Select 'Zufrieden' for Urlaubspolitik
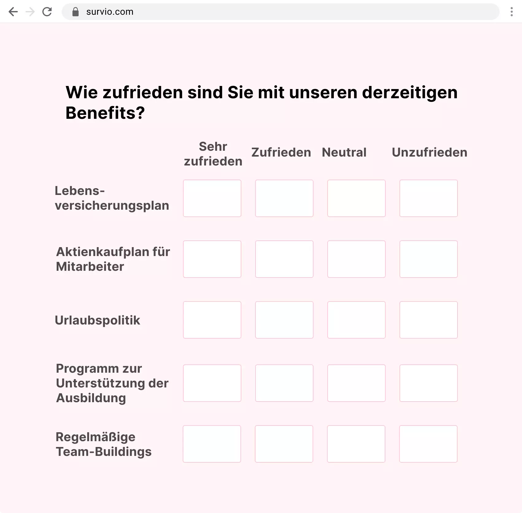 click(x=284, y=320)
